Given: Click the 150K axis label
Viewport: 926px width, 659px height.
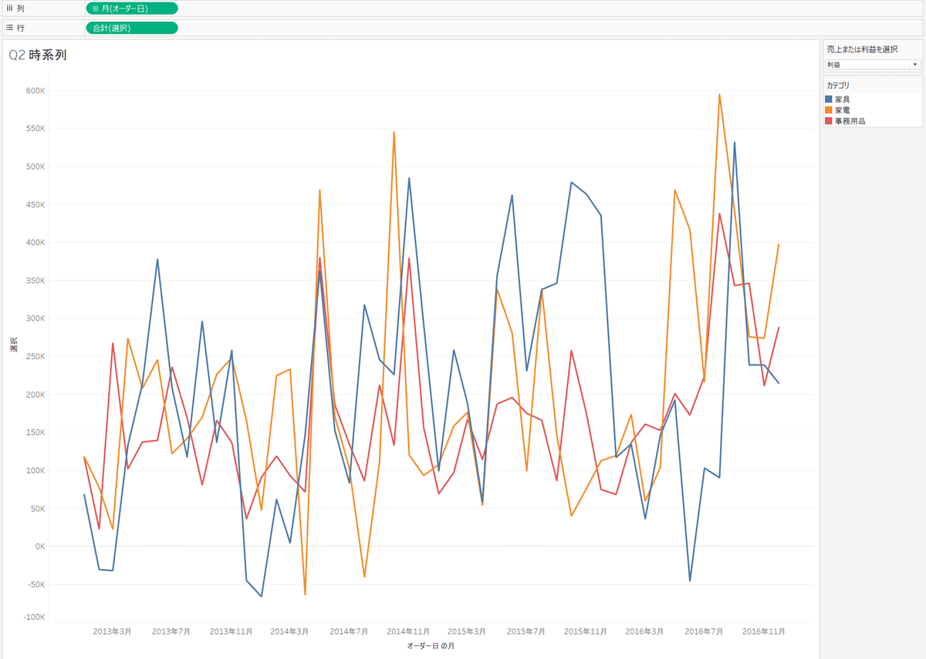Looking at the screenshot, I should pyautogui.click(x=36, y=432).
